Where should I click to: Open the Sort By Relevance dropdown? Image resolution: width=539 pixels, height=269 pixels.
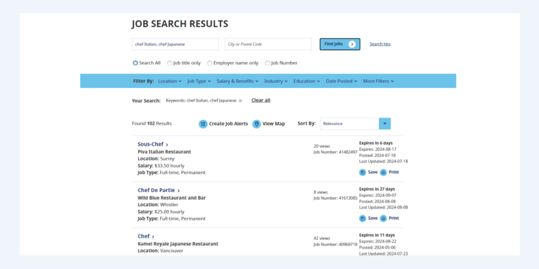[x=385, y=124]
